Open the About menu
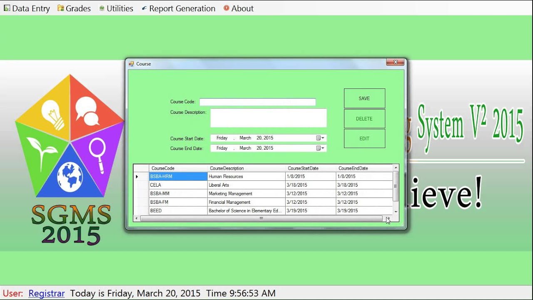 pos(239,8)
